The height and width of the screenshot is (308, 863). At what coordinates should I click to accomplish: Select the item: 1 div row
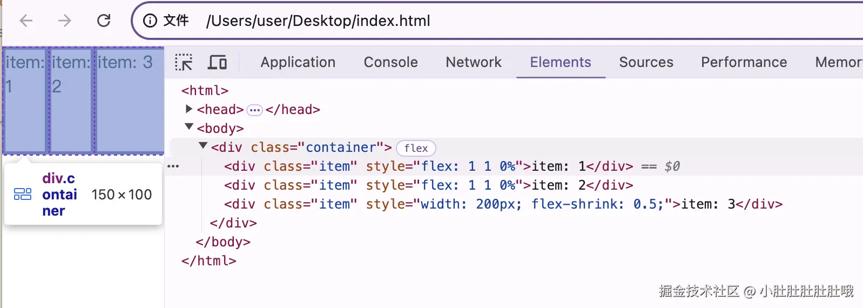point(514,166)
